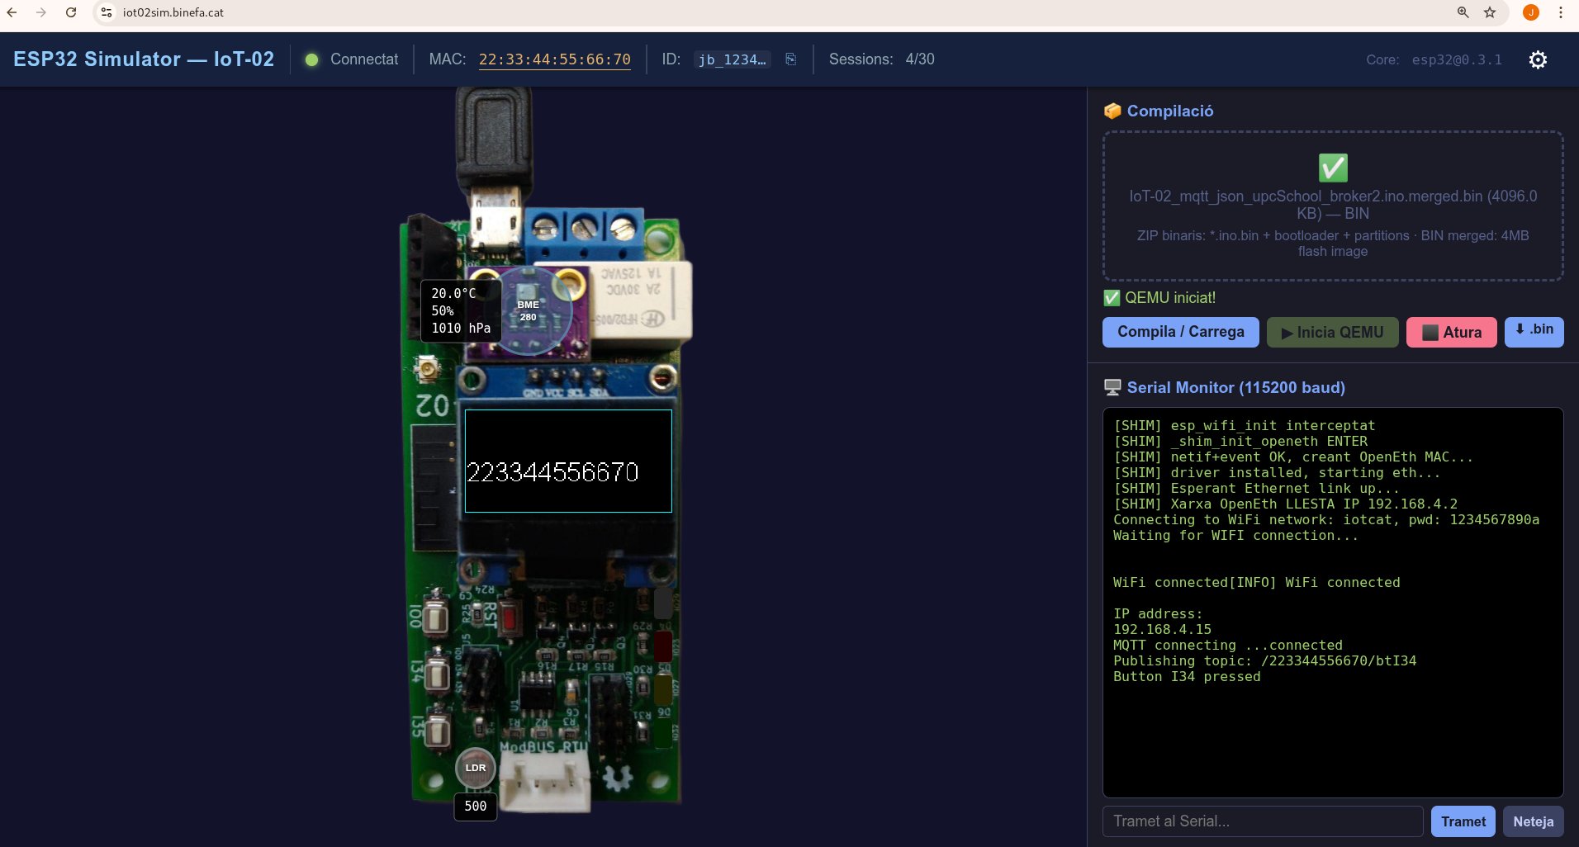1579x847 pixels.
Task: Click the BME280 sensor on the board
Action: [529, 310]
